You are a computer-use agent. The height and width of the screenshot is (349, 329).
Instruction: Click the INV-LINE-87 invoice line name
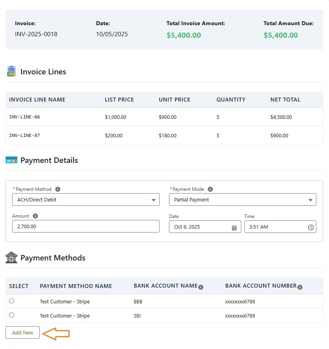pos(24,135)
